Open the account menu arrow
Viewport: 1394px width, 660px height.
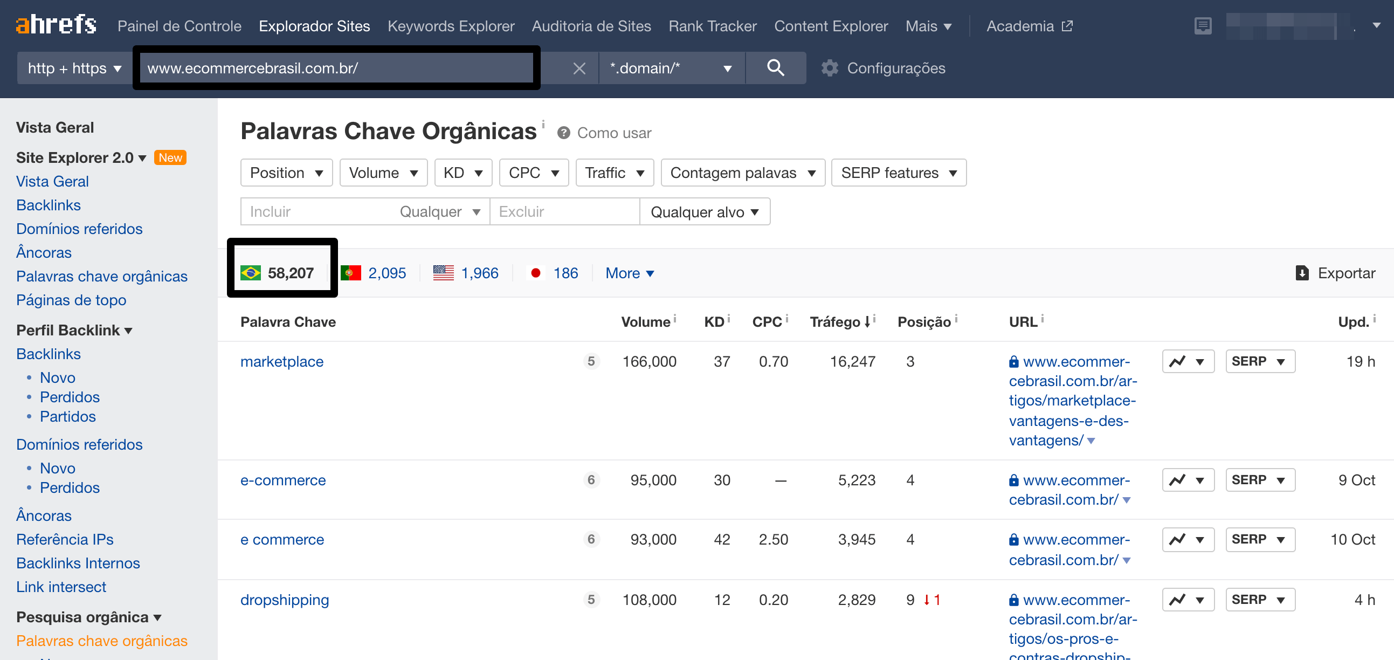tap(1377, 25)
